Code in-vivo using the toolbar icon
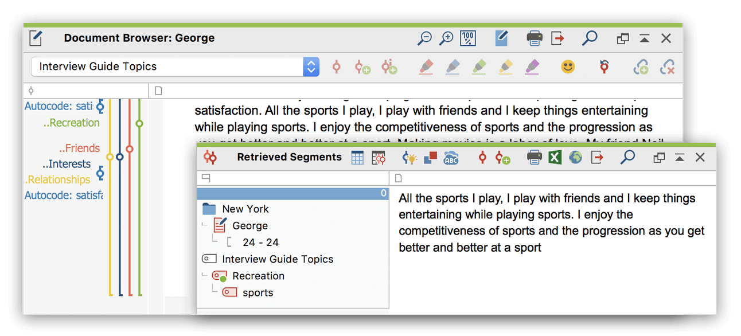This screenshot has width=741, height=336. click(x=389, y=67)
